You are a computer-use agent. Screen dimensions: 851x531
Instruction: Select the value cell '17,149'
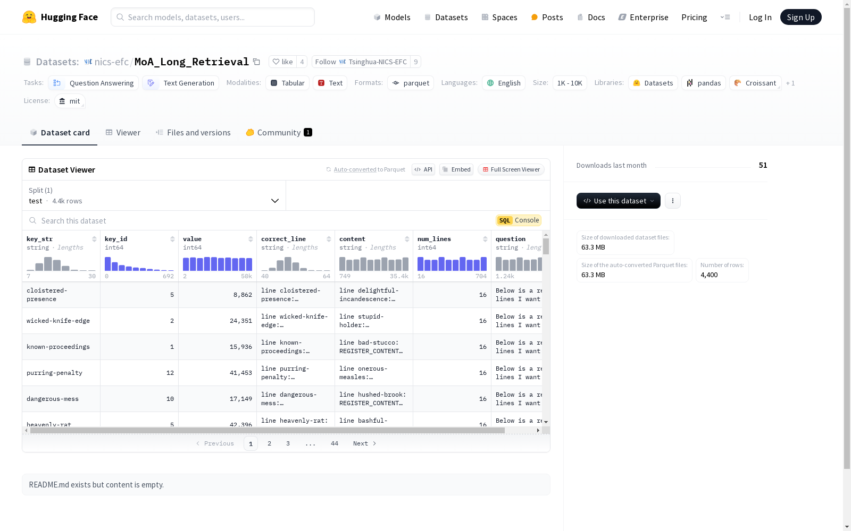(x=218, y=399)
